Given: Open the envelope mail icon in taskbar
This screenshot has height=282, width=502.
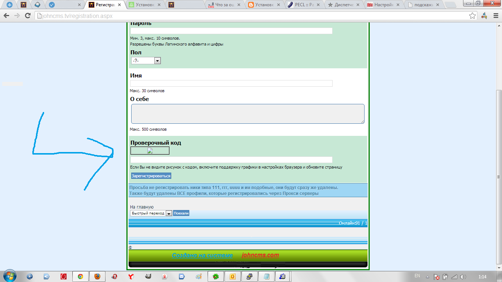Looking at the screenshot, I should (182, 276).
